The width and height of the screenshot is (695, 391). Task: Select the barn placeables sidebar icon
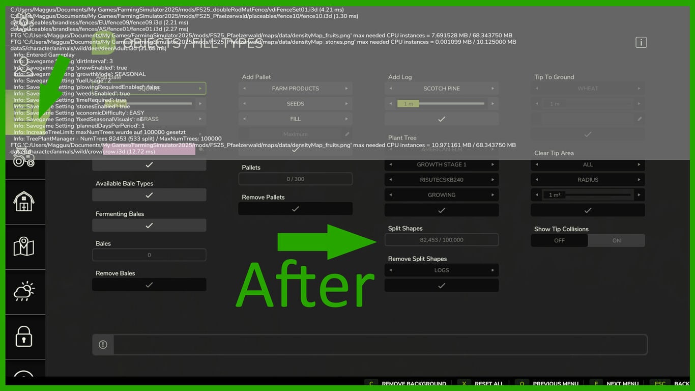[24, 202]
